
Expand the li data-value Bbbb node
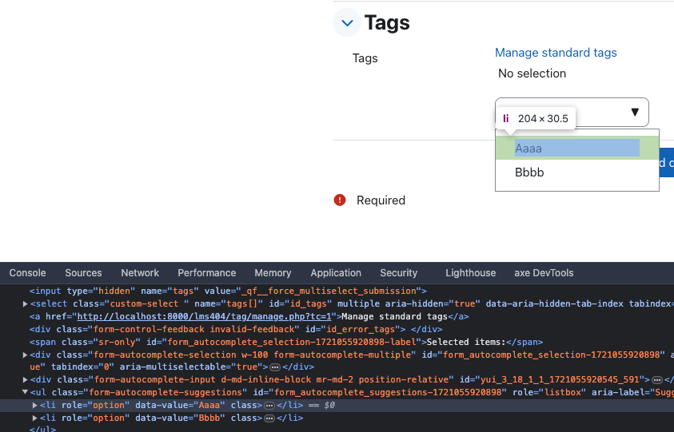35,418
